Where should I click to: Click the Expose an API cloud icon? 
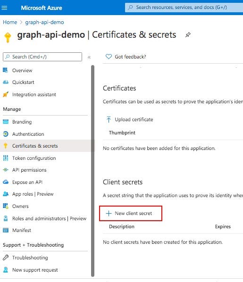coord(6,182)
